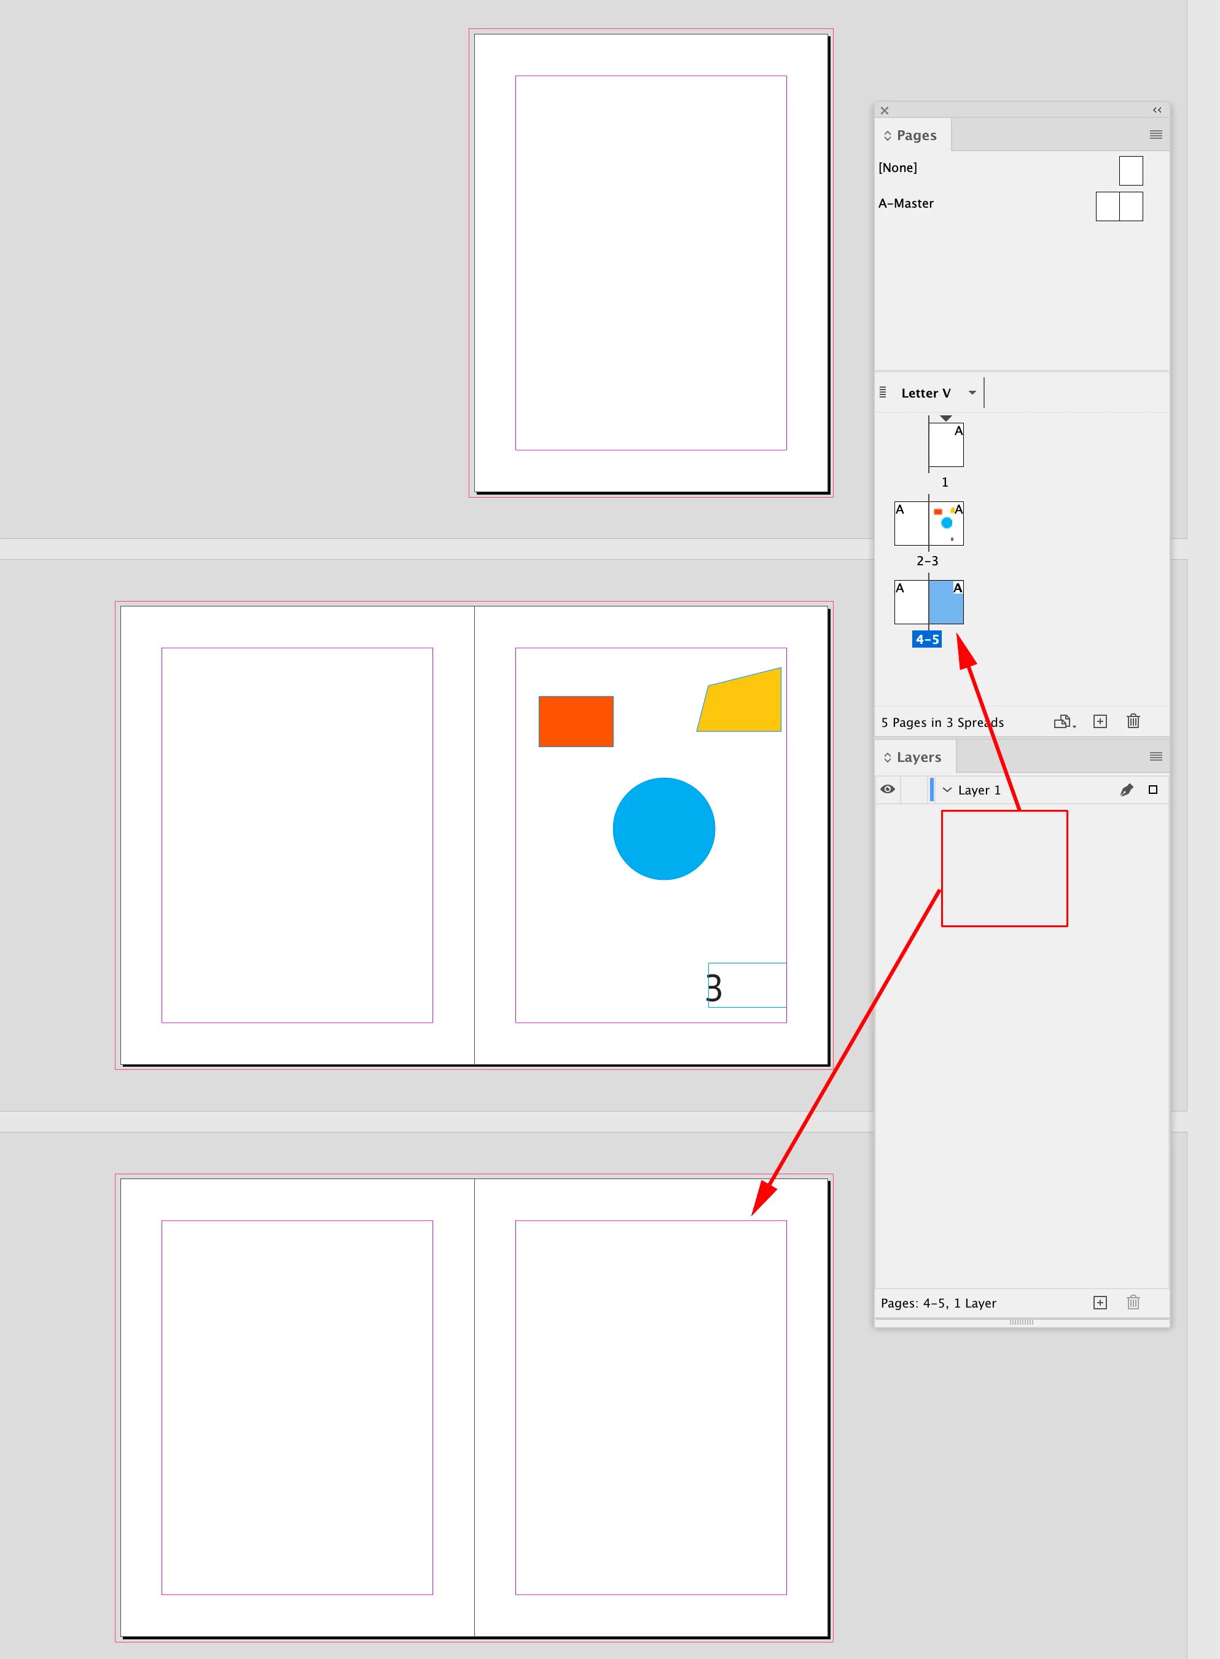The image size is (1220, 1659).
Task: Delete selected pages with trash icon
Action: click(1133, 721)
